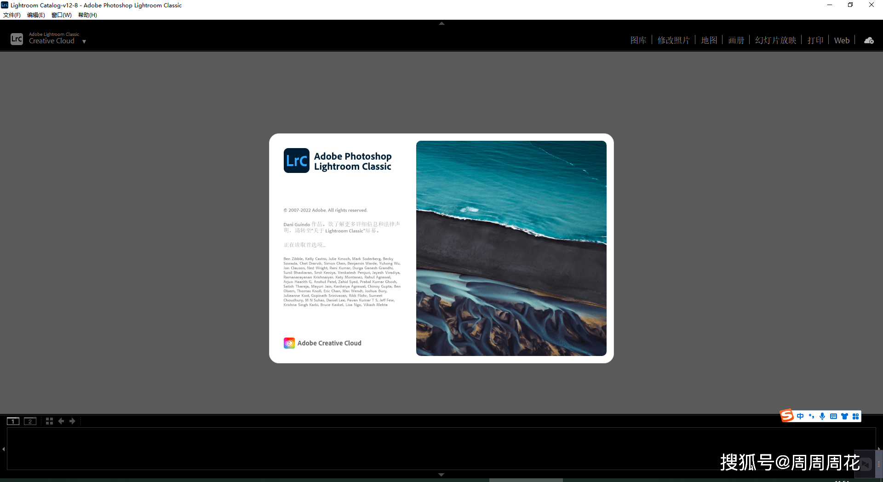The width and height of the screenshot is (883, 482).
Task: Open the 帮助(H) menu
Action: click(x=87, y=15)
